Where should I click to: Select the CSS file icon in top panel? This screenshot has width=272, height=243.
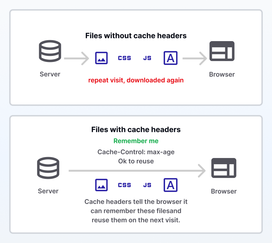(124, 58)
